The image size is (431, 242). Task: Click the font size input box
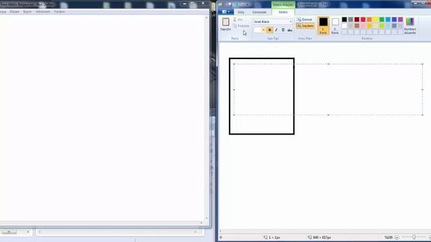point(257,30)
